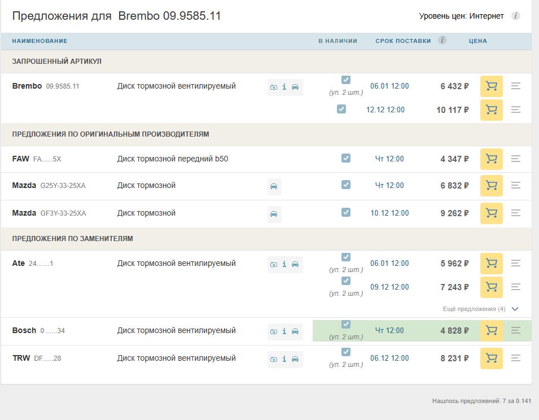Open details menu for Mazda 9 262 ₽ row

coord(516,213)
